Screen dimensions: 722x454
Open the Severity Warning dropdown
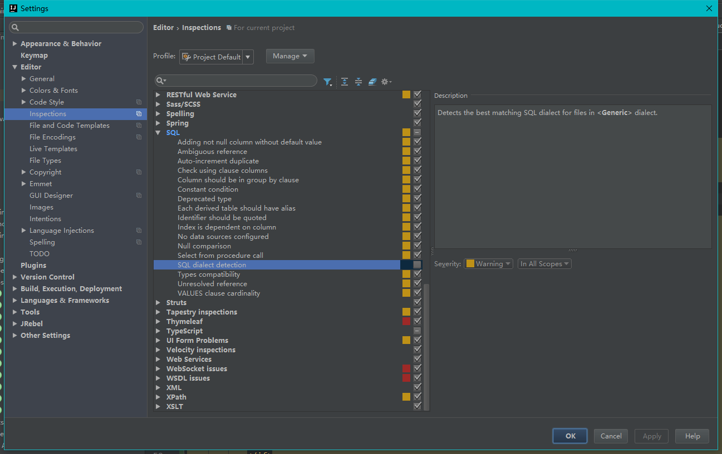point(488,264)
